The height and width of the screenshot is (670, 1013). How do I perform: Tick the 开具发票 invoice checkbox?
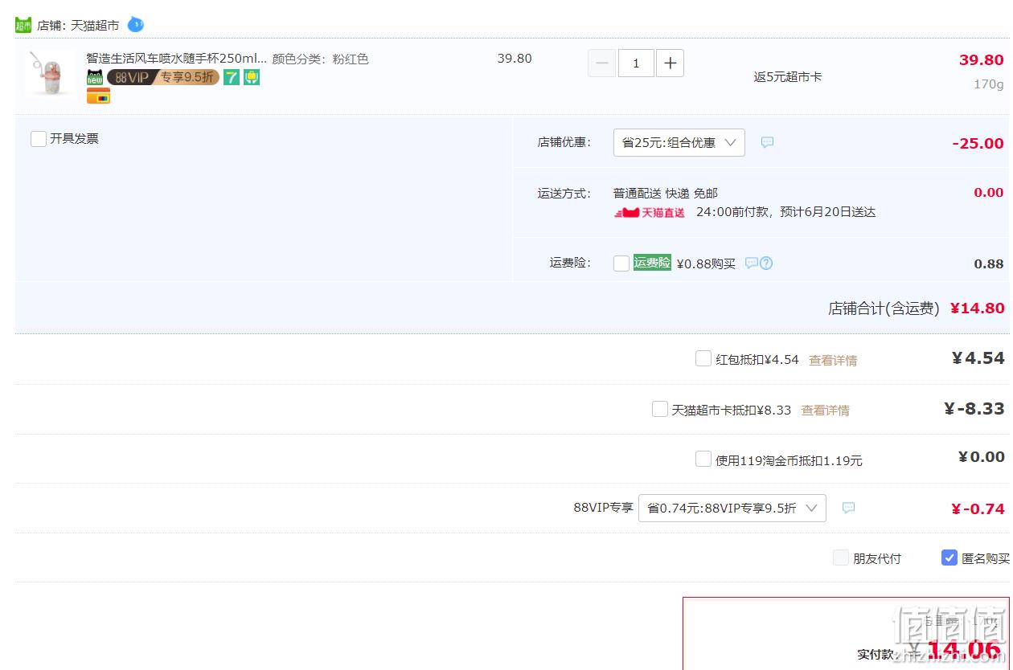pyautogui.click(x=39, y=138)
